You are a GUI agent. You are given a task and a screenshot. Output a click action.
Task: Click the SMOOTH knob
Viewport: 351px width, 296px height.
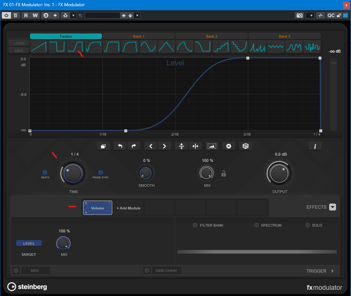[145, 173]
